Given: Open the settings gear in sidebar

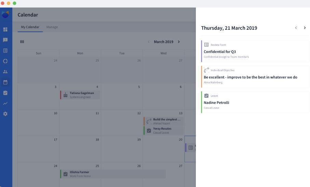Looking at the screenshot, I should pyautogui.click(x=5, y=114).
